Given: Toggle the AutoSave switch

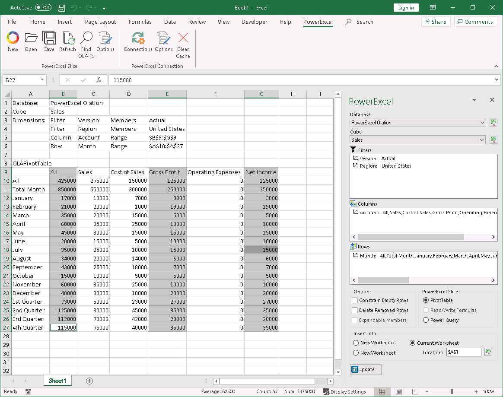Looking at the screenshot, I should (x=43, y=8).
